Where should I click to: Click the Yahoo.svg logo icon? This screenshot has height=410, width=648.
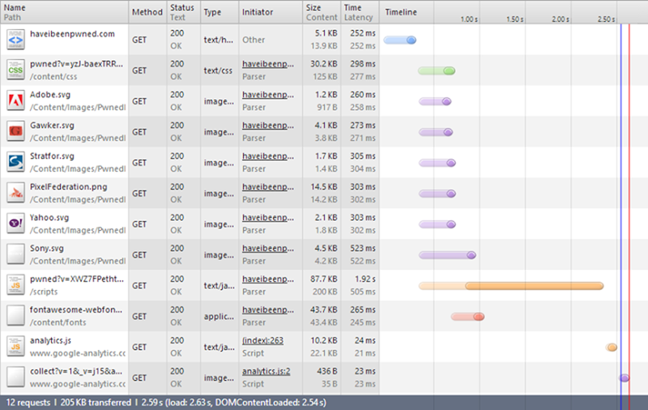tap(15, 224)
